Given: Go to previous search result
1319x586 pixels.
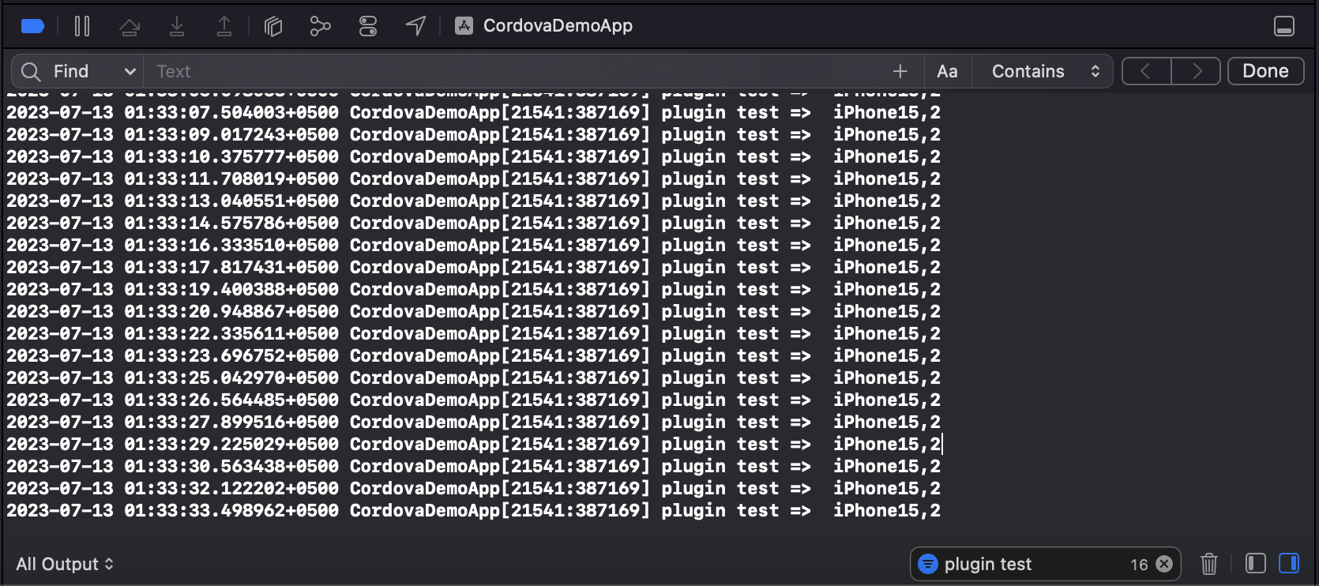Looking at the screenshot, I should click(1146, 72).
